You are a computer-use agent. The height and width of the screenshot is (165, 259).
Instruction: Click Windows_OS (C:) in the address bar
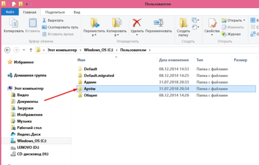click(x=99, y=50)
